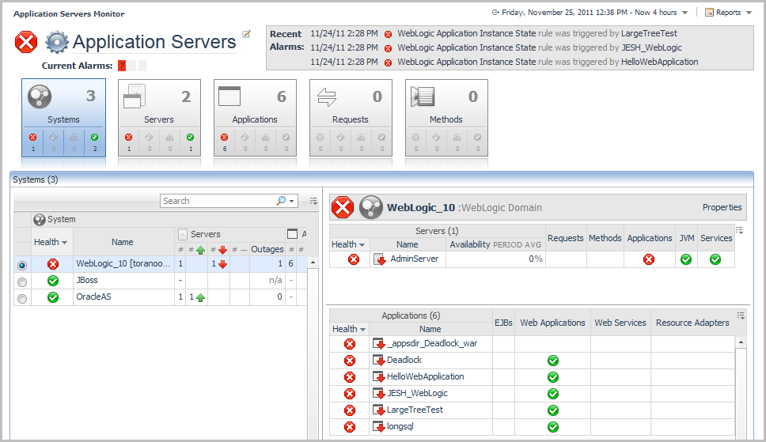766x442 pixels.
Task: Click normal count icon in Systems tile
Action: (95, 138)
